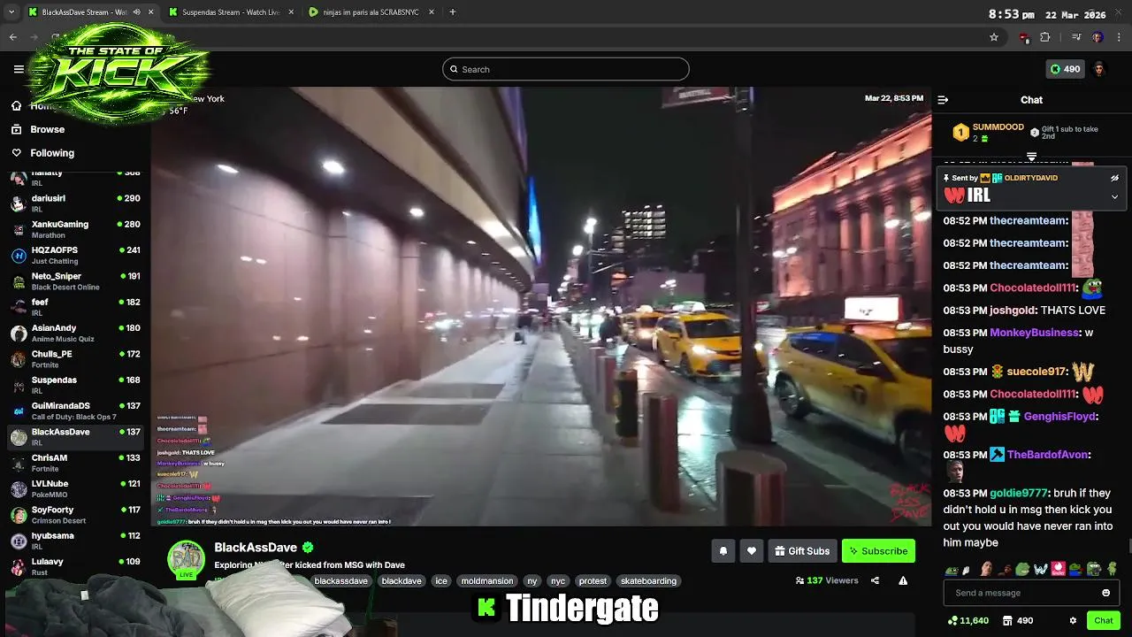
Task: Share the stream via share icon
Action: pos(875,580)
